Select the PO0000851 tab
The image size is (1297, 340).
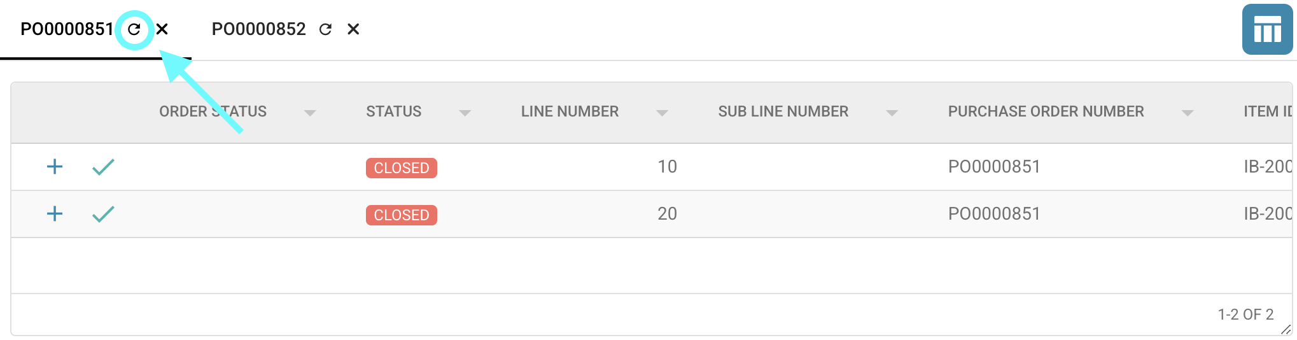66,29
